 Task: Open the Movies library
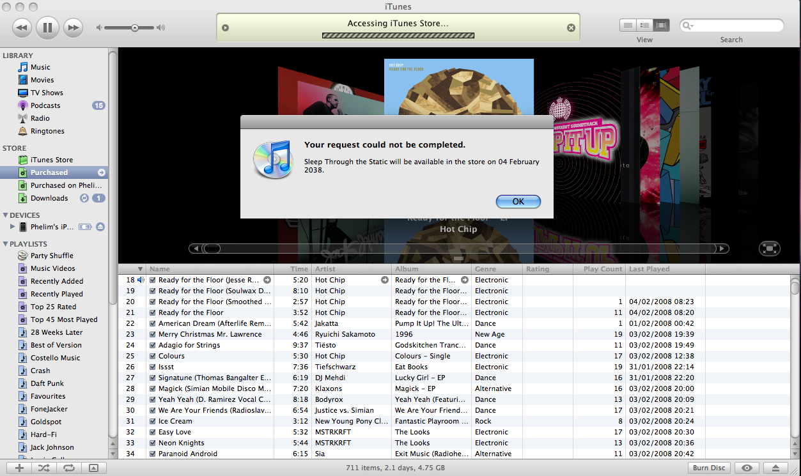pos(42,80)
